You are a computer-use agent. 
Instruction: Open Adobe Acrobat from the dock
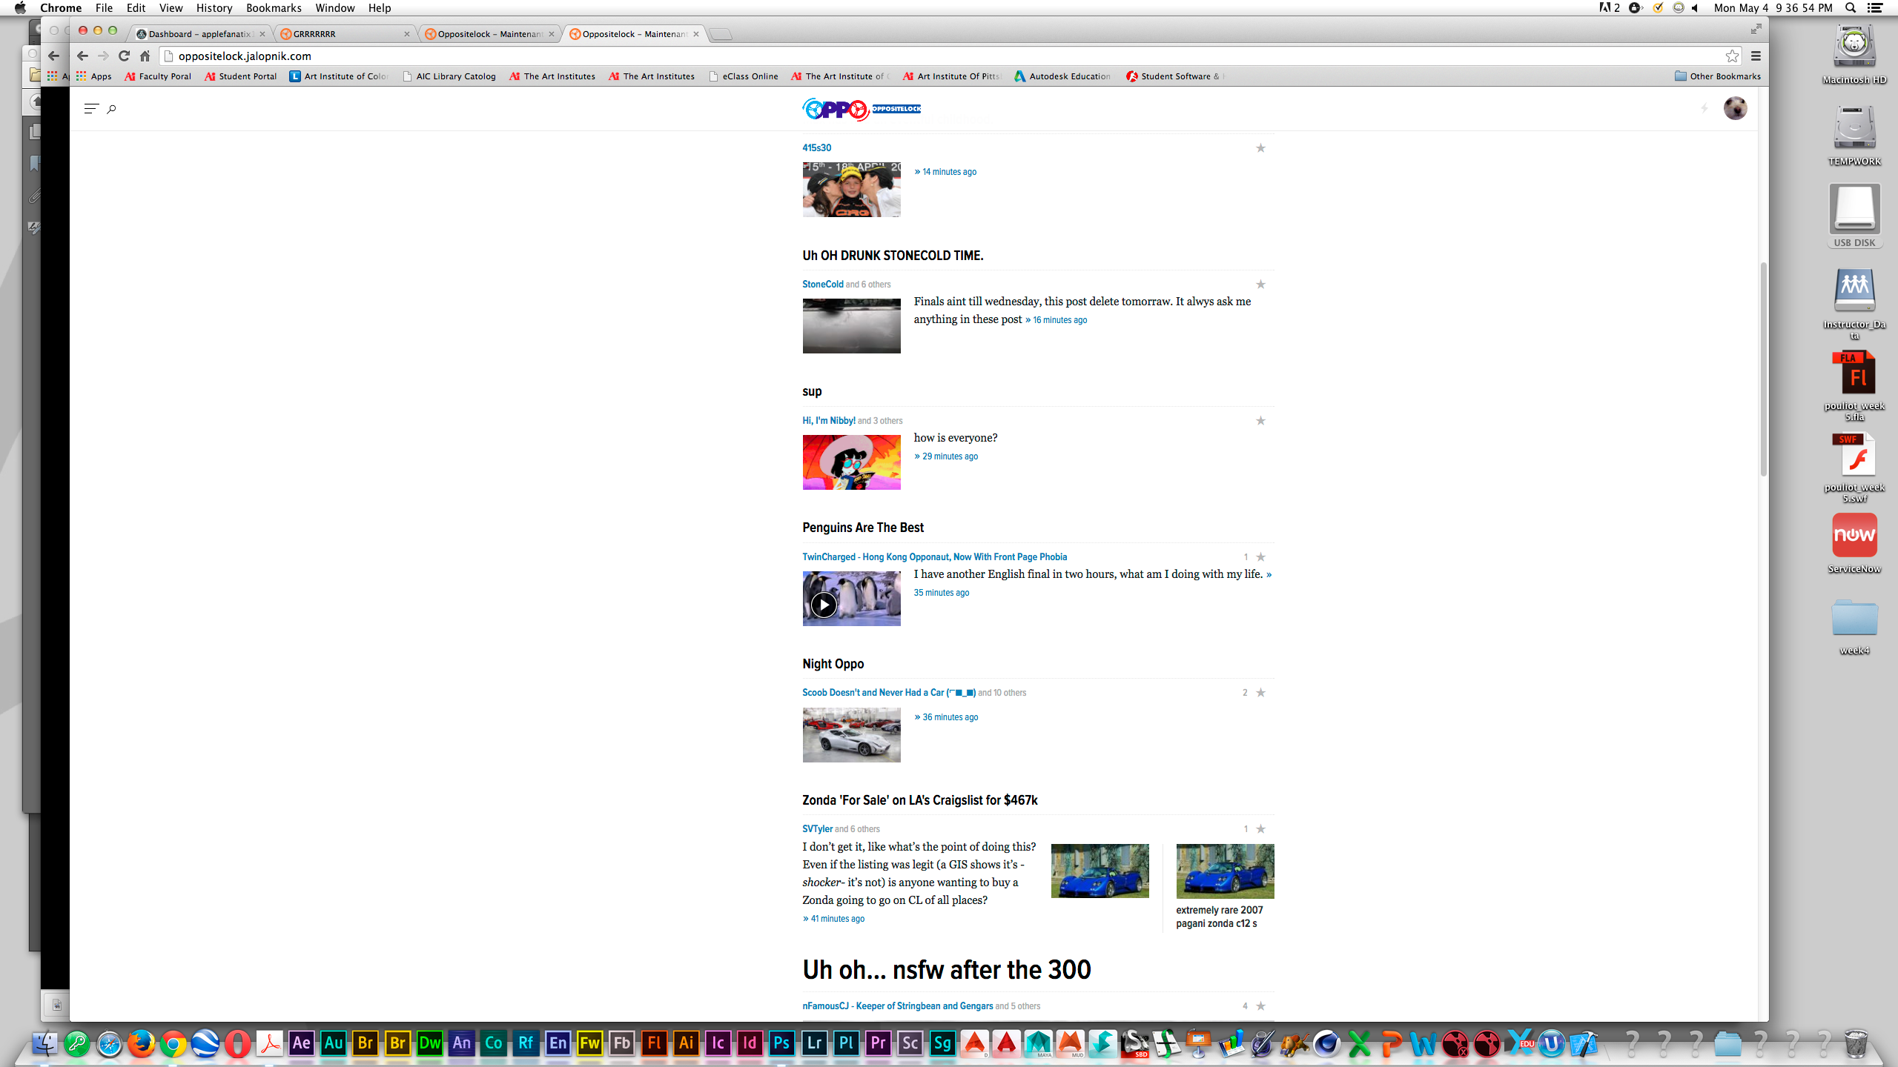coord(269,1043)
